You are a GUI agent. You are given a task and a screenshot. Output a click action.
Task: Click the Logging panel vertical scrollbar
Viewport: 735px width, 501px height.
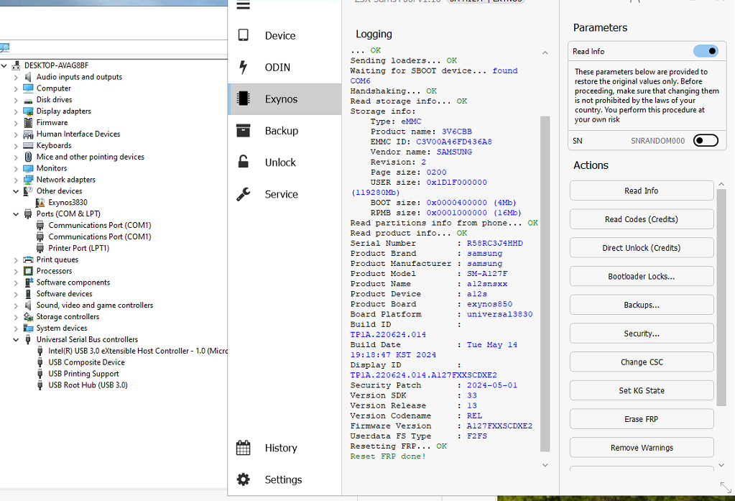(545, 283)
